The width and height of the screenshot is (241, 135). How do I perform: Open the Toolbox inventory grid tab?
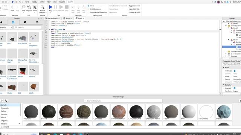click(x=13, y=22)
